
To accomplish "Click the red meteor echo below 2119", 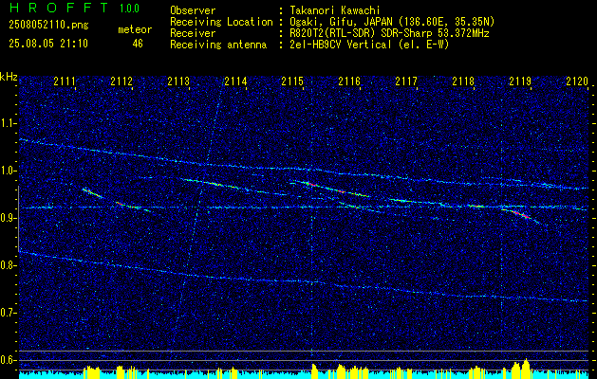I will (x=520, y=214).
